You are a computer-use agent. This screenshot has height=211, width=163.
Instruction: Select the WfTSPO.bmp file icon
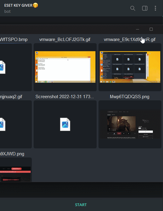(x=2, y=67)
